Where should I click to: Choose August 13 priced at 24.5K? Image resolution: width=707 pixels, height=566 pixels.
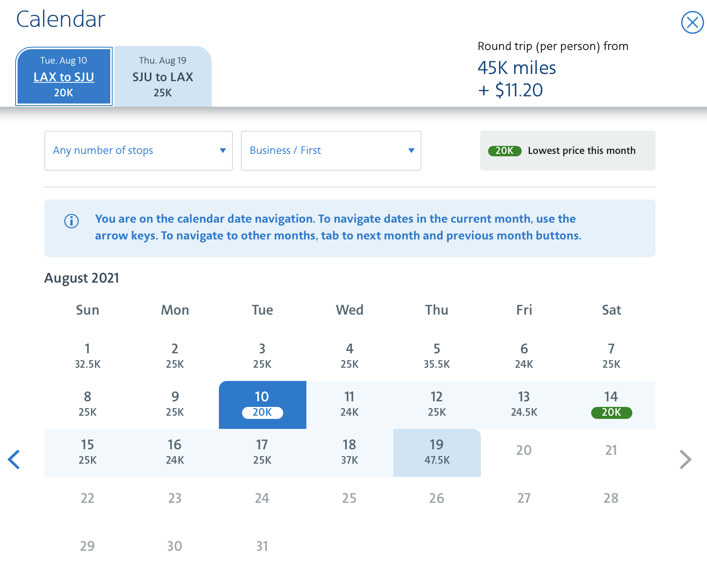tap(524, 404)
